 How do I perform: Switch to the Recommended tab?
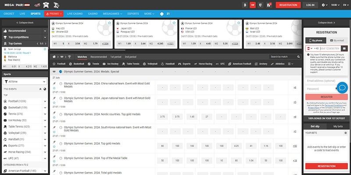pyautogui.click(x=98, y=57)
